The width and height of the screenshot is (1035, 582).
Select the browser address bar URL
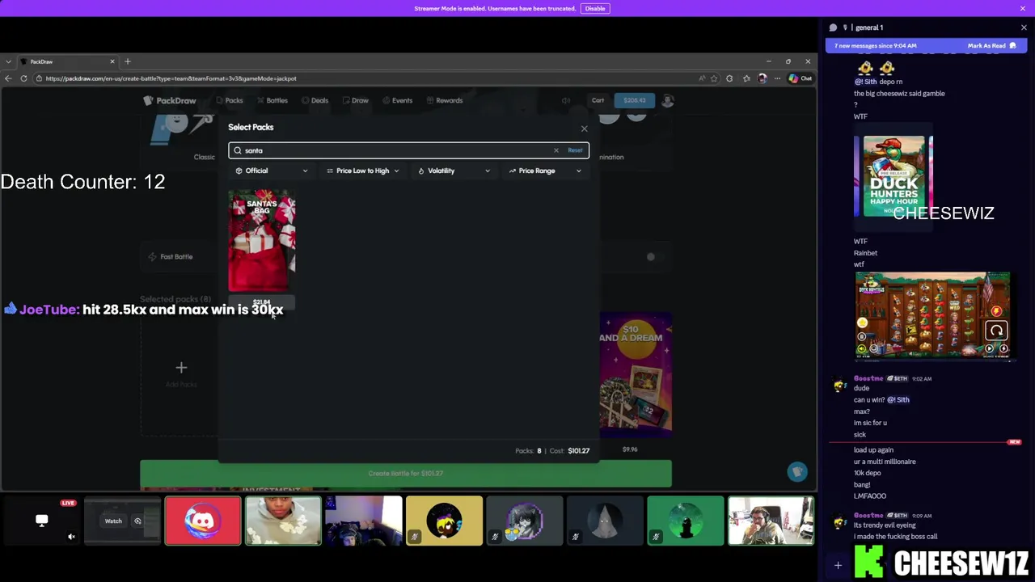pos(171,78)
